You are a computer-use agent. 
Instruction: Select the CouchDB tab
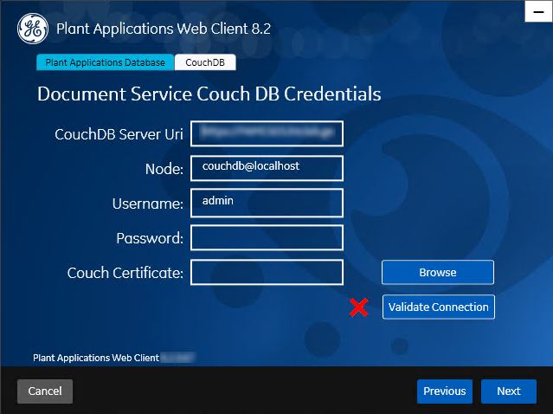(205, 62)
